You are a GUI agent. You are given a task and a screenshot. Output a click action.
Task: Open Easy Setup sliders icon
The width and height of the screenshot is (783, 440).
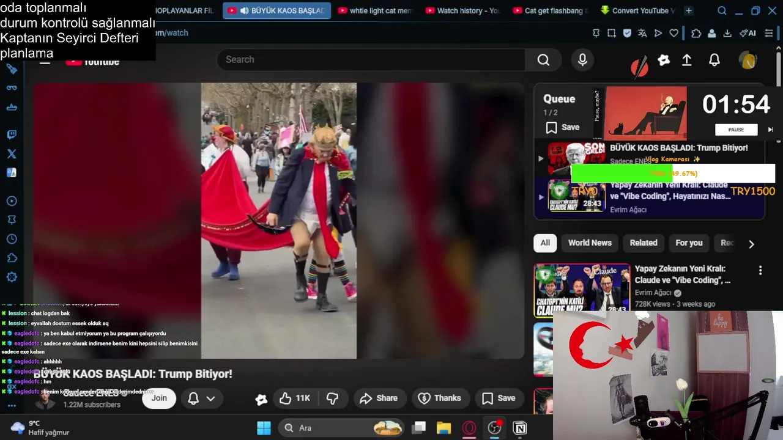coord(770,33)
